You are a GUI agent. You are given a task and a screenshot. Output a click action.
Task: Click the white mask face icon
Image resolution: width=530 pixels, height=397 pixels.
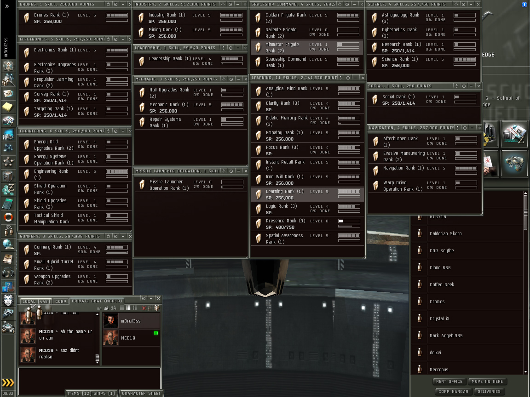(8, 300)
